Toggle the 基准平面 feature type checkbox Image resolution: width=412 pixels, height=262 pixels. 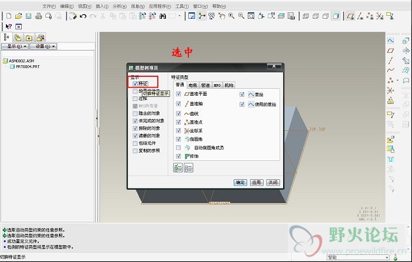click(x=178, y=93)
